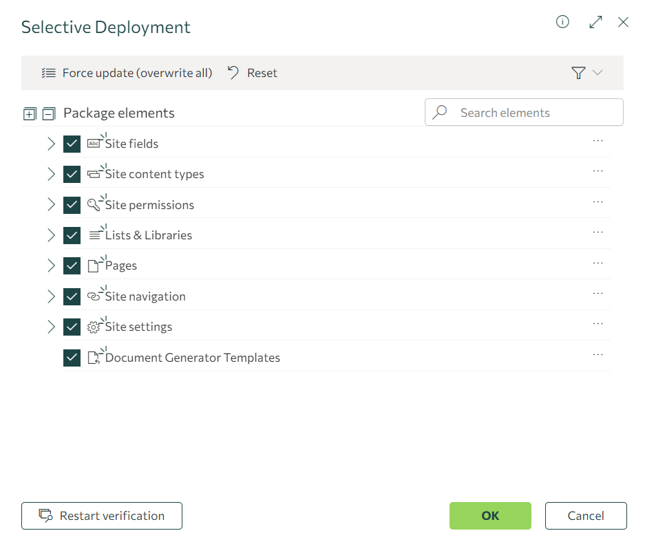This screenshot has height=544, width=645.
Task: Uncheck the Lists & Libraries checkbox
Action: 72,235
